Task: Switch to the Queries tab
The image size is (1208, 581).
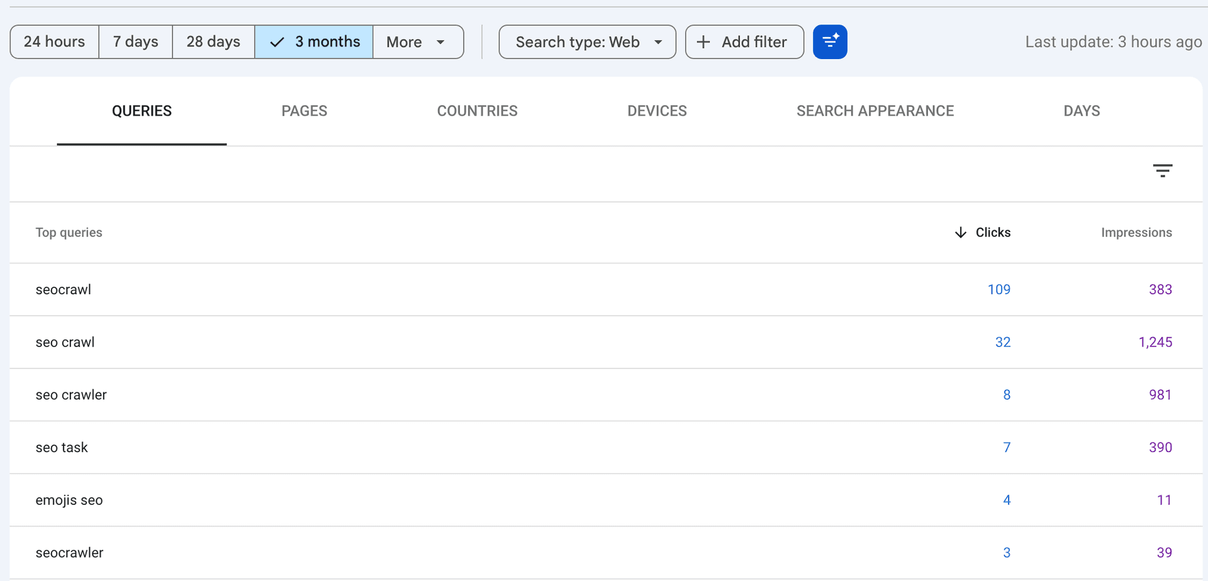Action: pyautogui.click(x=142, y=111)
